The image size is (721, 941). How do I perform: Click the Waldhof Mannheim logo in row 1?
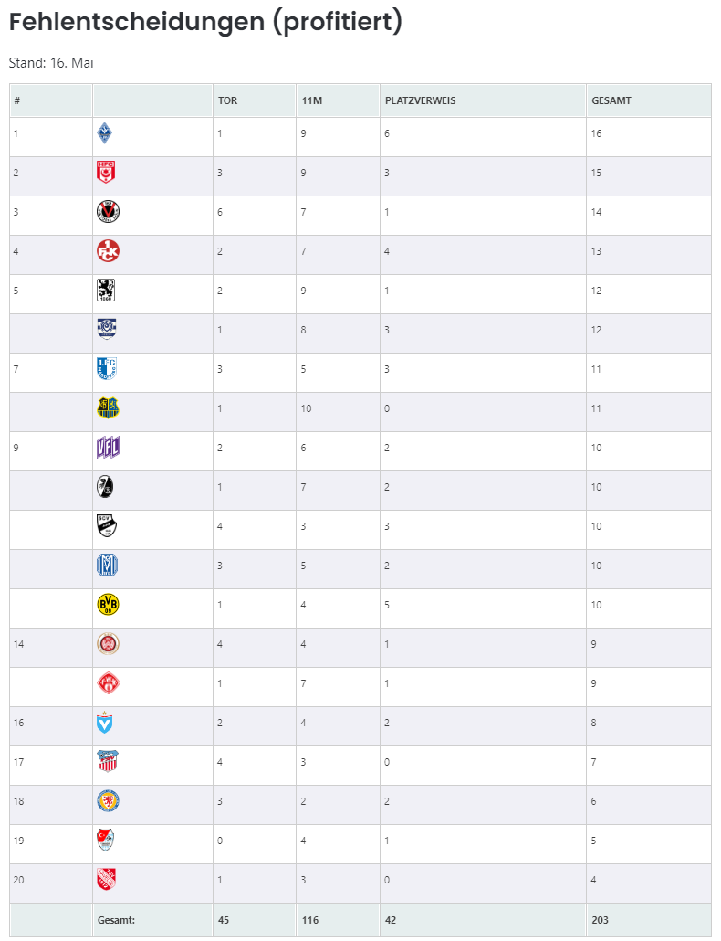[104, 132]
